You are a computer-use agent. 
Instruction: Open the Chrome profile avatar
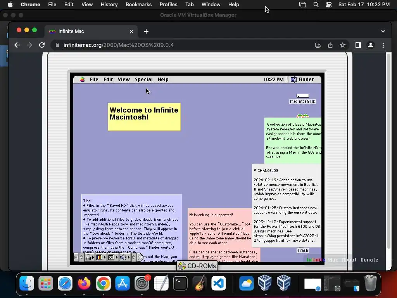[370, 45]
